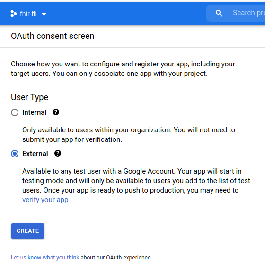Expand the project selector dropdown arrow
Screen dimensions: 265x277
(x=44, y=14)
